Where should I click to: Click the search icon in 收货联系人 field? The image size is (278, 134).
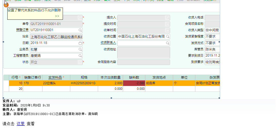pos(168,43)
